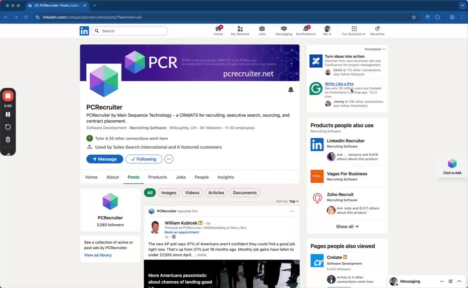Open My Network

point(240,31)
